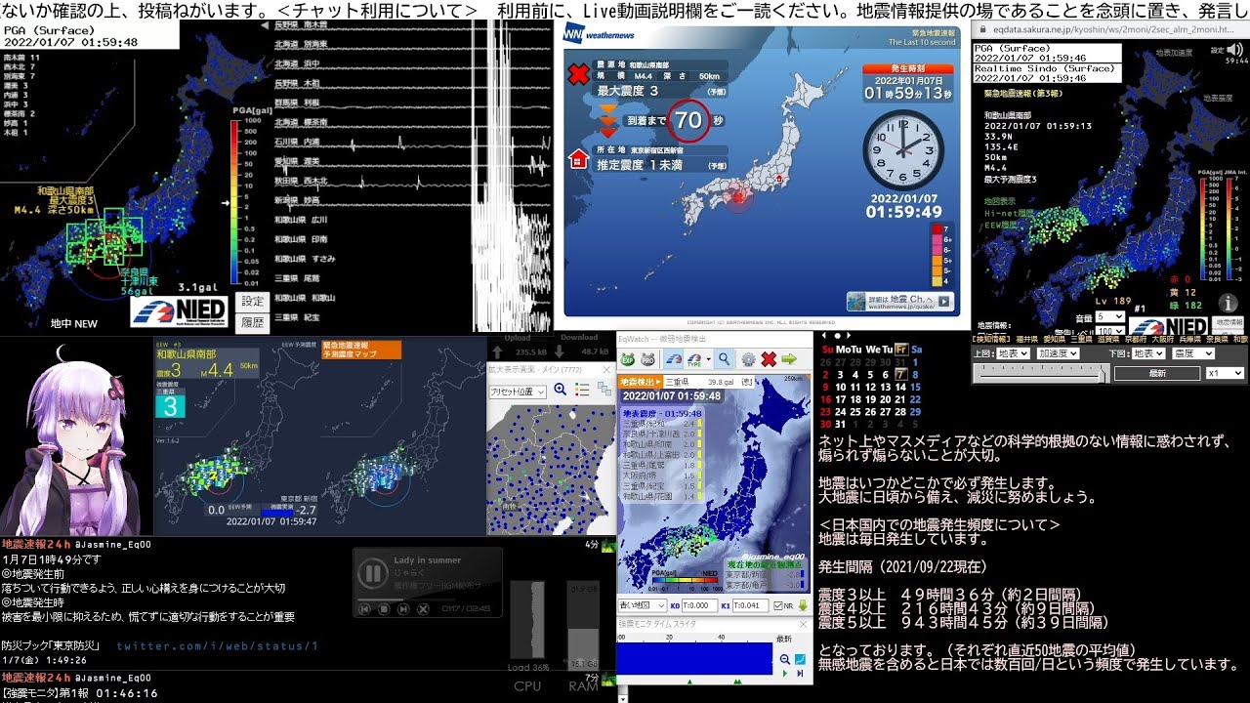This screenshot has width=1250, height=703.
Task: Open the info (i) icon on the Kyoshin monitor
Action: click(1229, 303)
